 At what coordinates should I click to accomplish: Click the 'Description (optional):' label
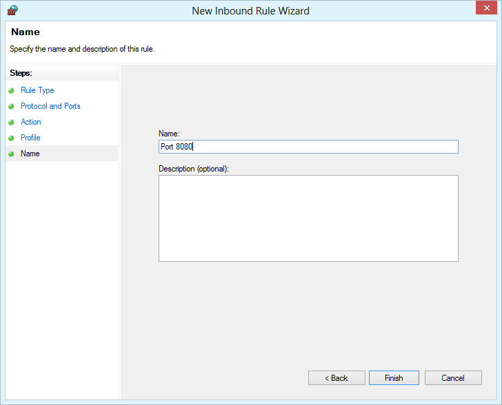coord(194,169)
